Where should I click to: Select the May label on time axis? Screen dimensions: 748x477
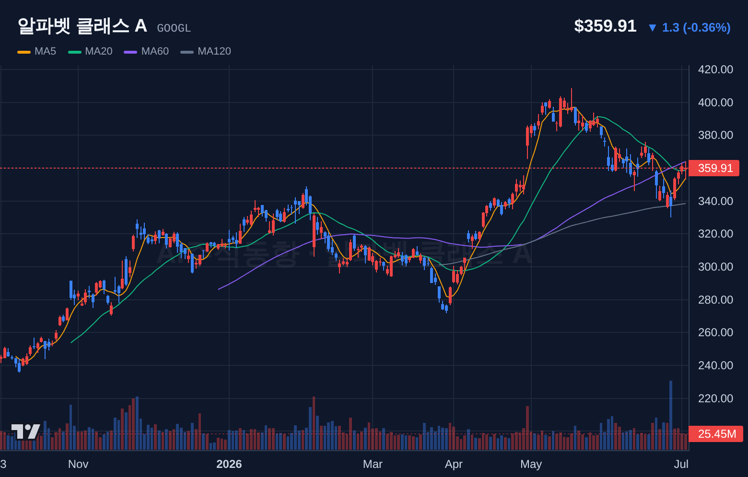[x=531, y=464]
